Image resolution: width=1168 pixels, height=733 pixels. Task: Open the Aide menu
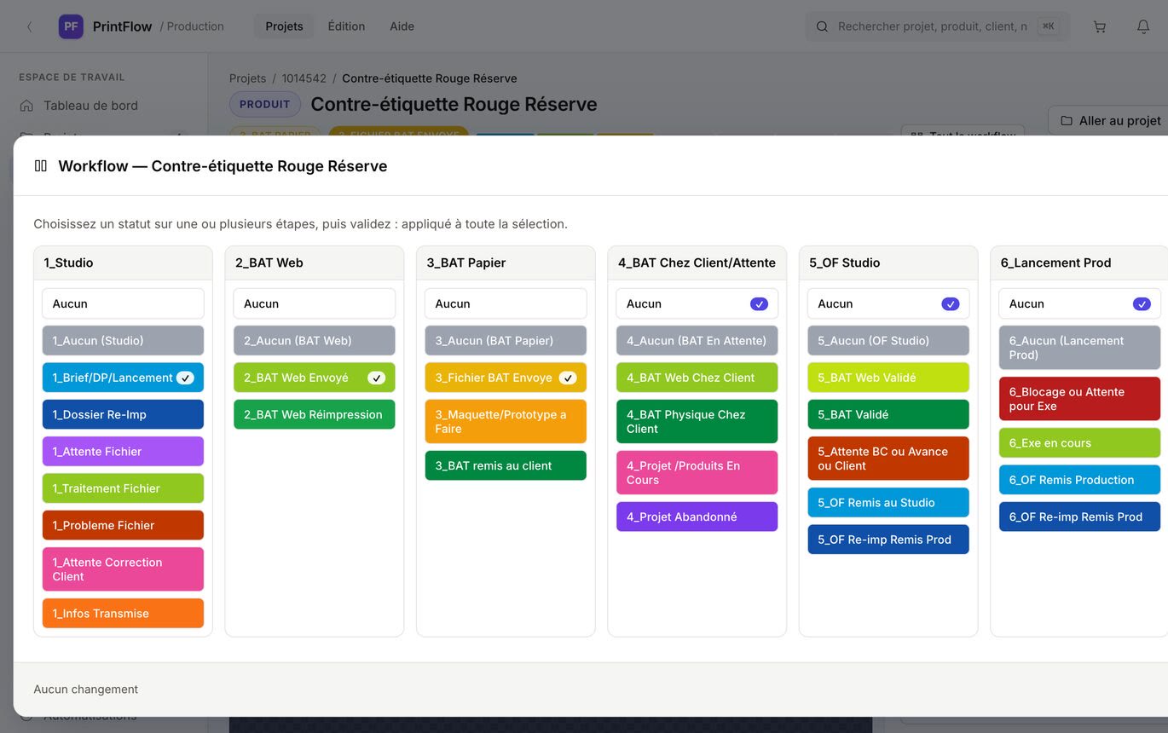402,26
